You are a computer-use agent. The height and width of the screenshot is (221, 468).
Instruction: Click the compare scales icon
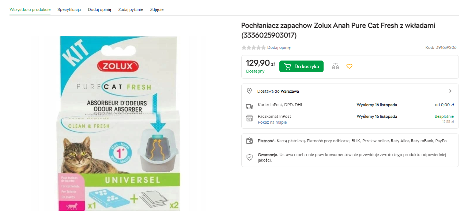pos(335,66)
